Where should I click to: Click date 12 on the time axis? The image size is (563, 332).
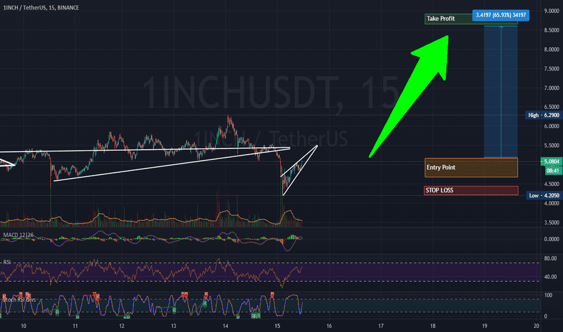[121, 326]
